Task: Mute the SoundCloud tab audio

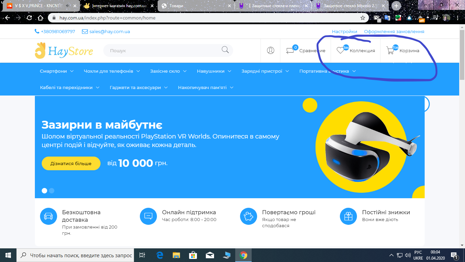Action: (x=68, y=6)
